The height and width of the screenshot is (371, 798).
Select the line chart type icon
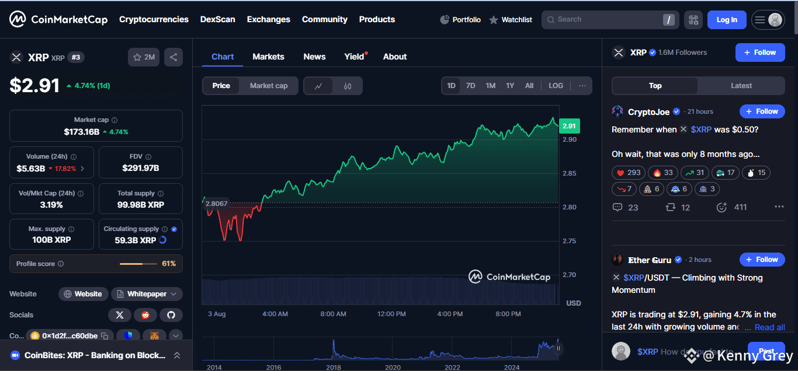click(x=318, y=86)
